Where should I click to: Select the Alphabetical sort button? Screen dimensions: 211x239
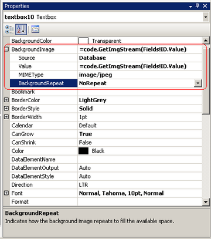coord(21,29)
